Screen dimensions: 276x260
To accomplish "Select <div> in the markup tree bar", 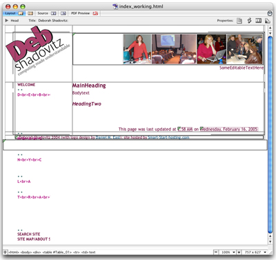I will tap(37, 252).
